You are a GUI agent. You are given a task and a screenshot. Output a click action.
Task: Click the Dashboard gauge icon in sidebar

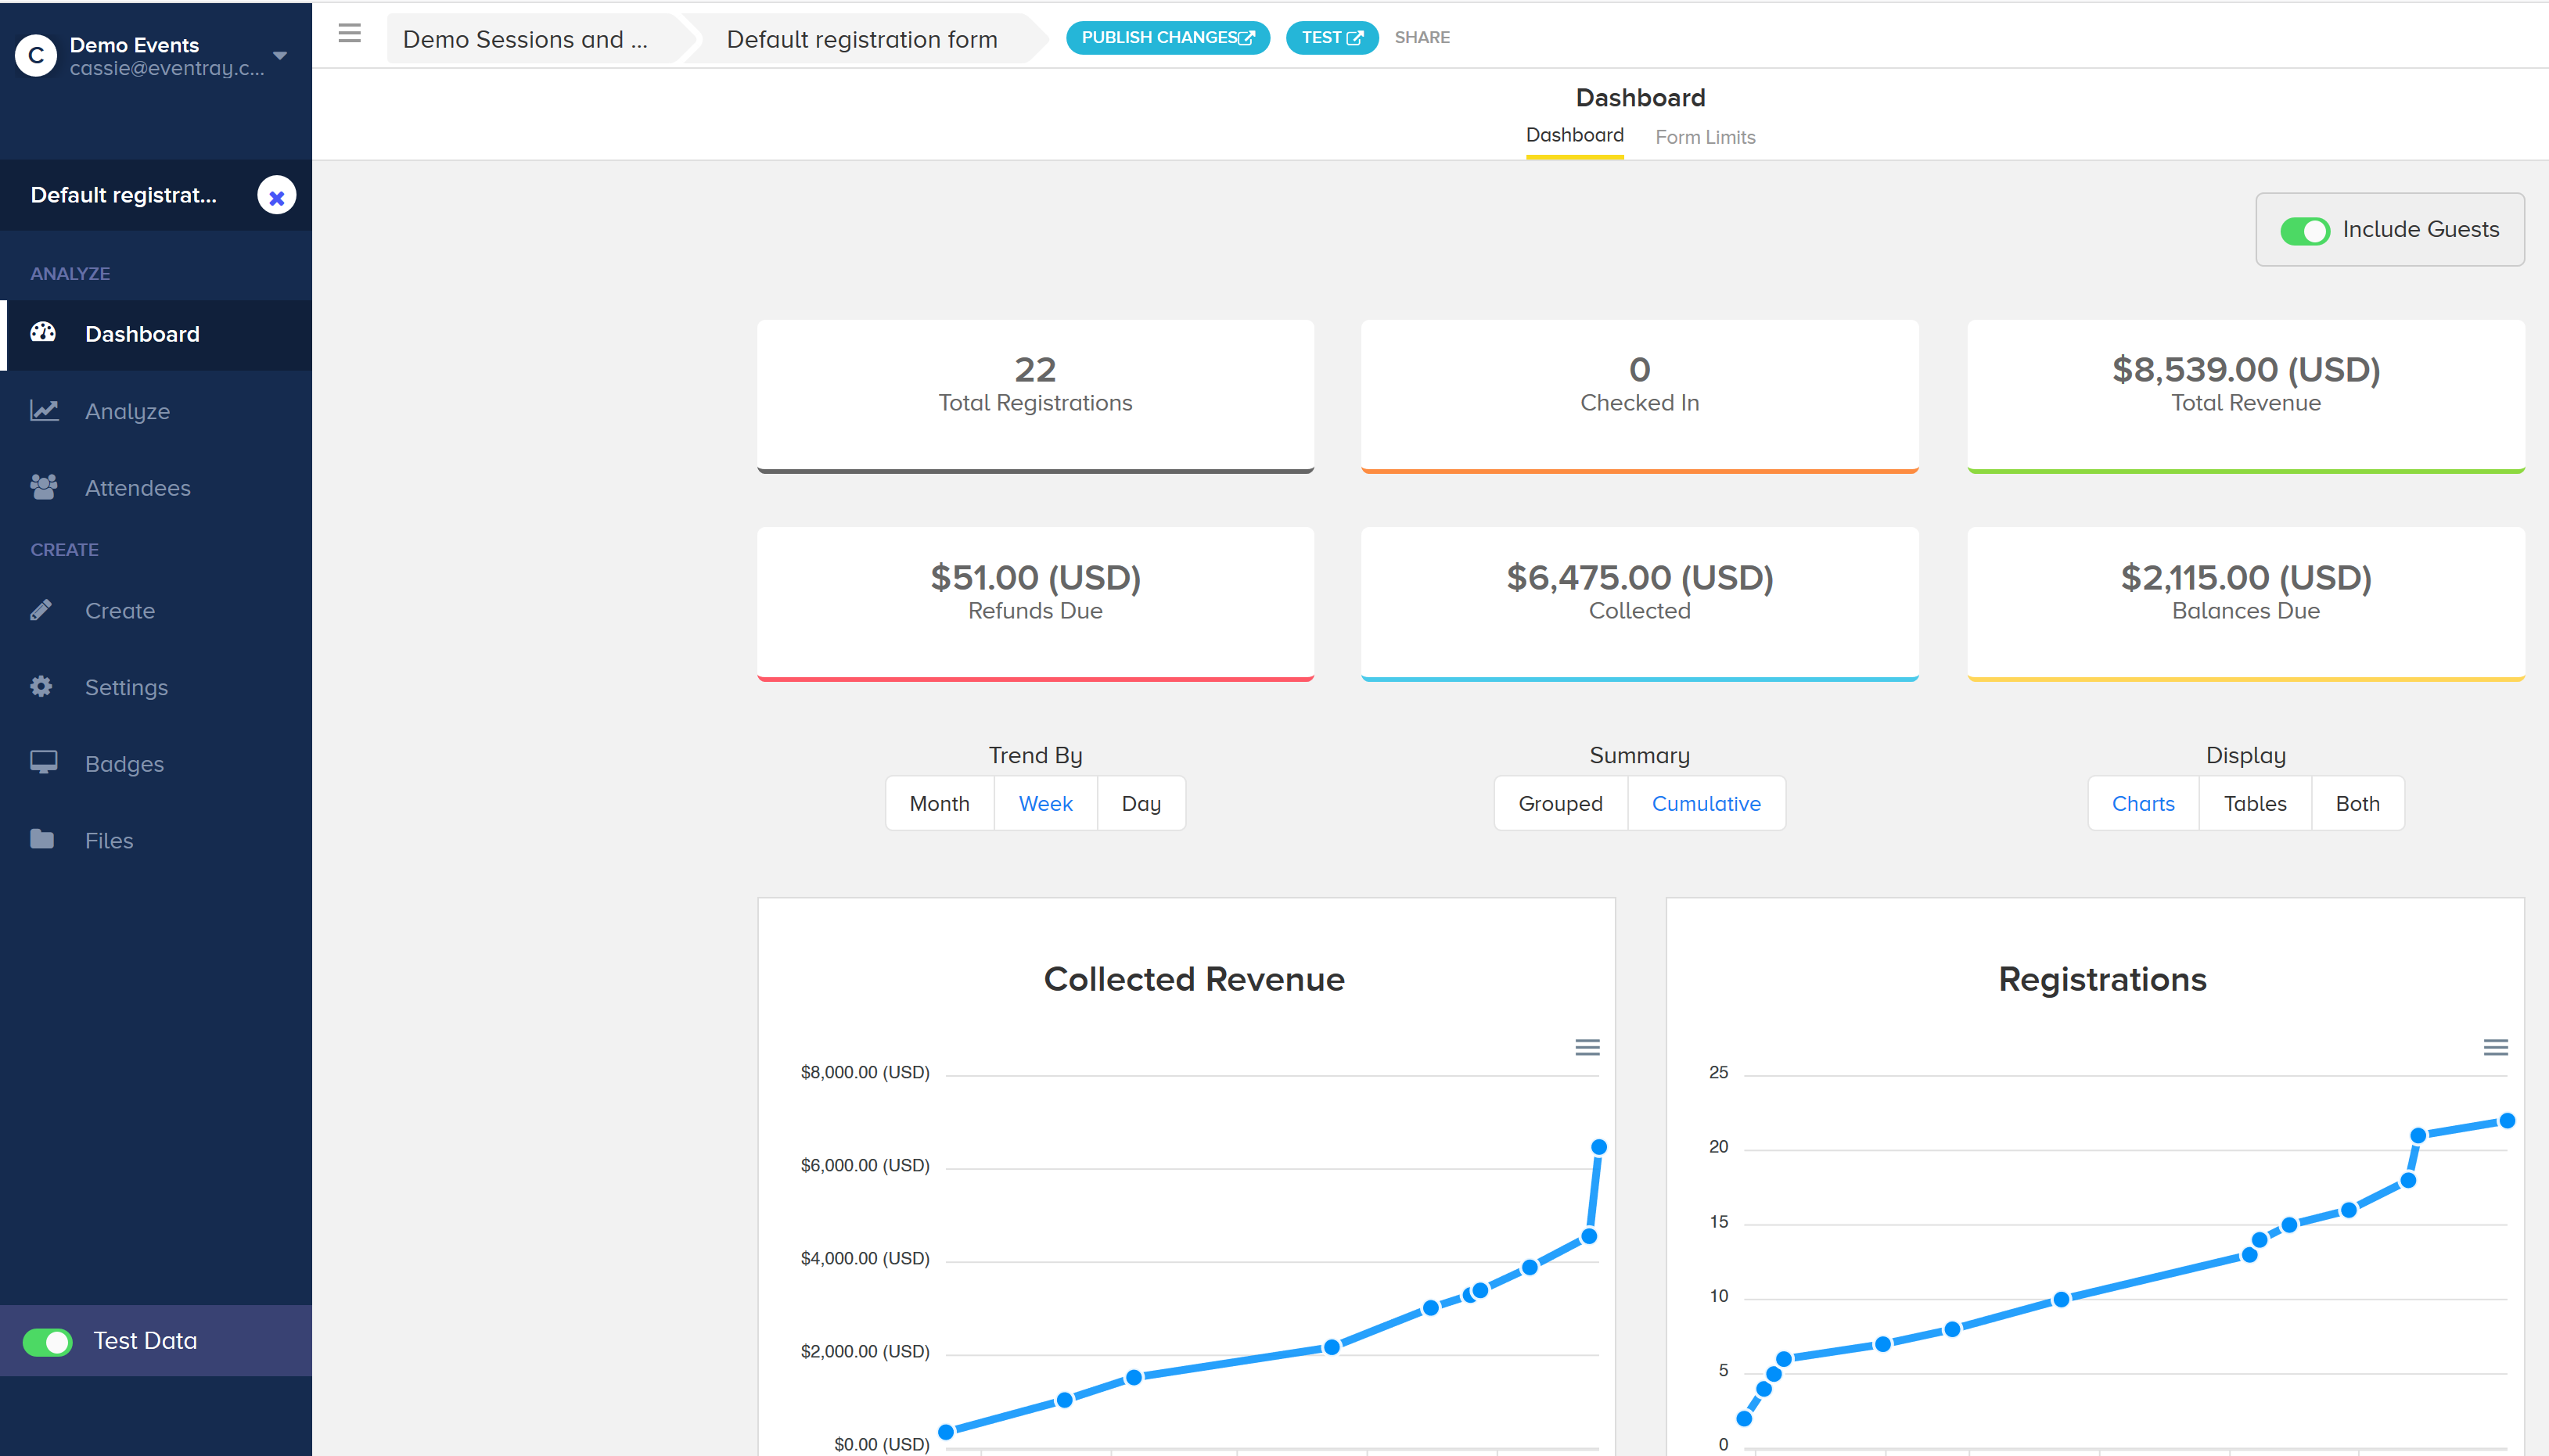pos(43,333)
